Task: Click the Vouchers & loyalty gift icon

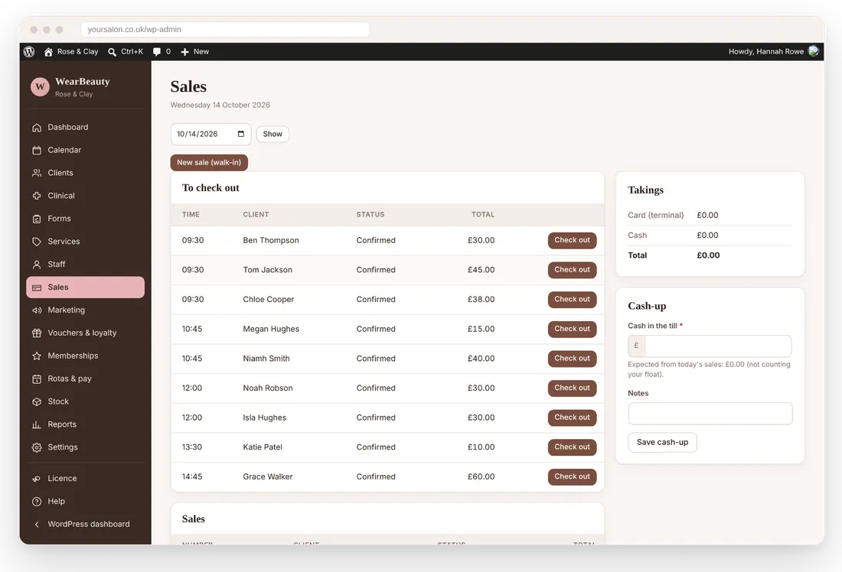Action: click(x=37, y=333)
